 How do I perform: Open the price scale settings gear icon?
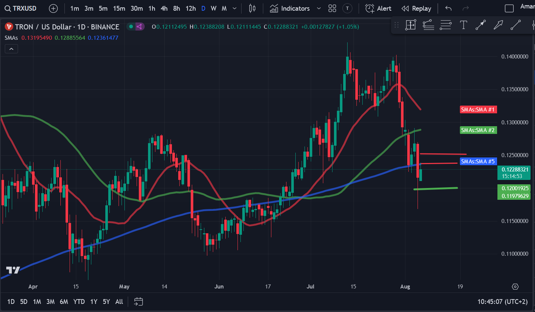(515, 287)
